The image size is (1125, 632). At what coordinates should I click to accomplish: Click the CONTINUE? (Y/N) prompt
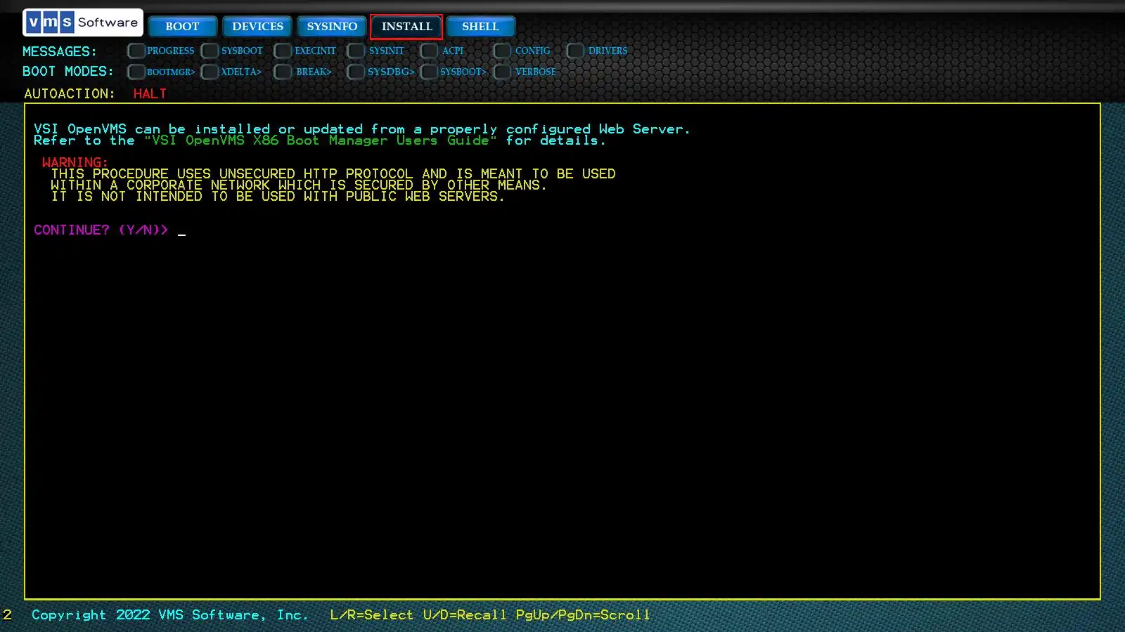coord(101,230)
